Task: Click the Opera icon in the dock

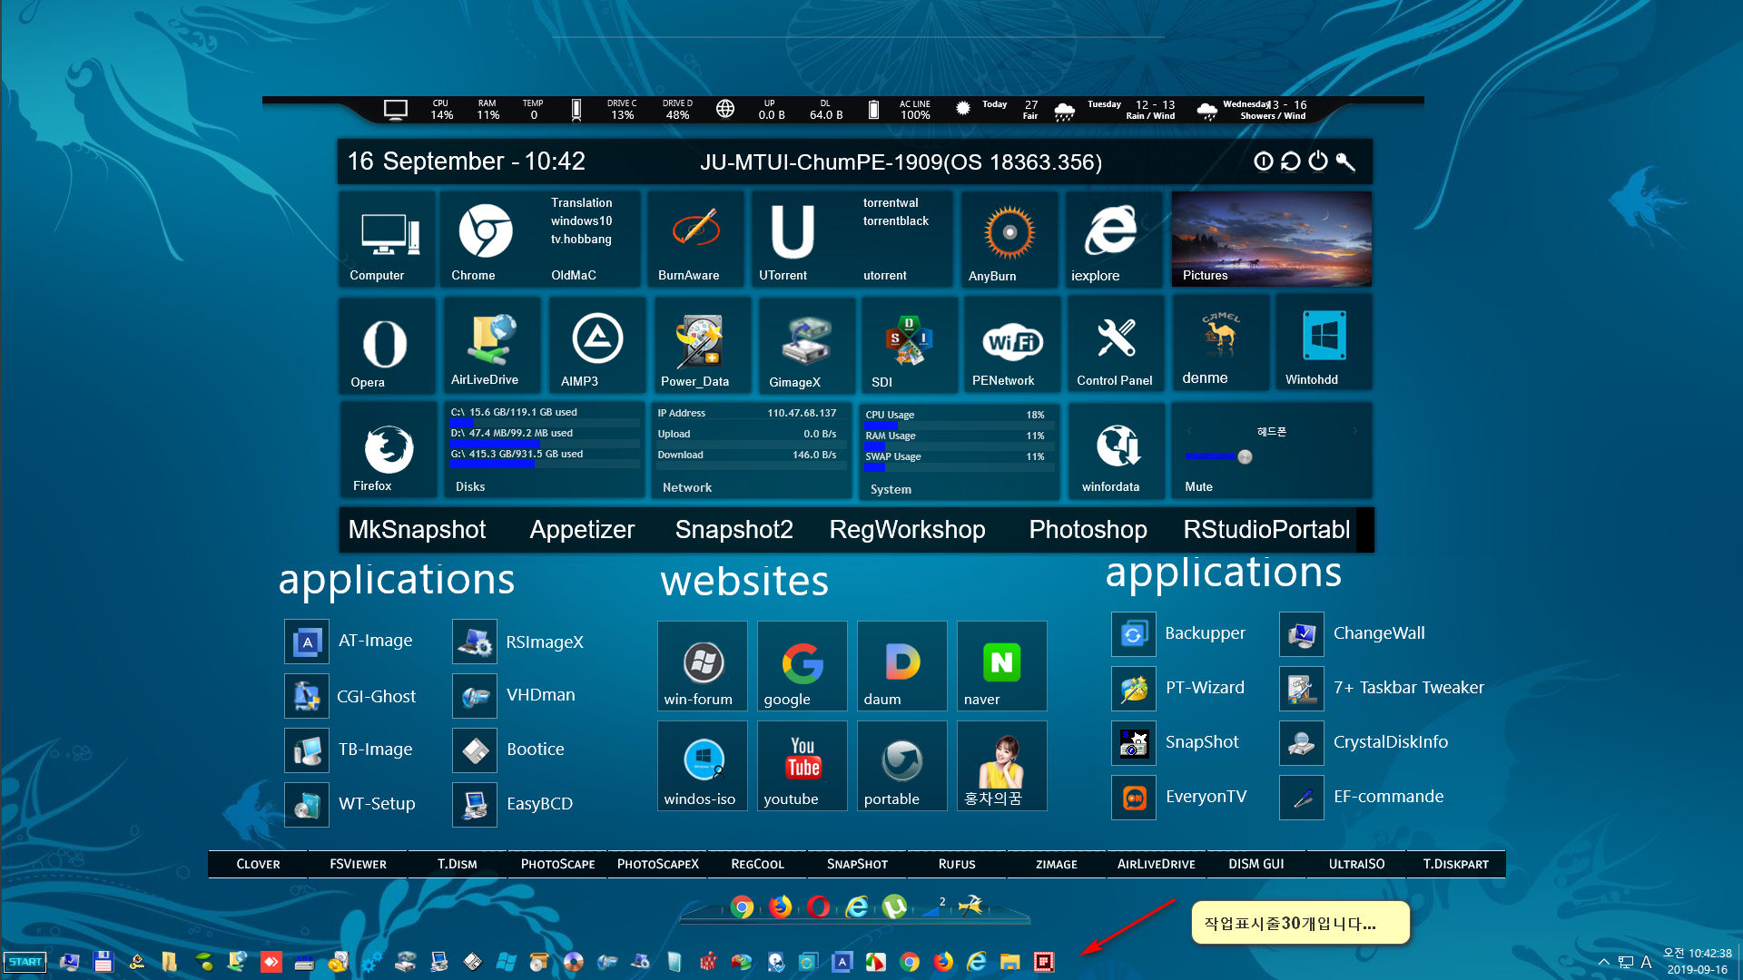Action: tap(818, 906)
